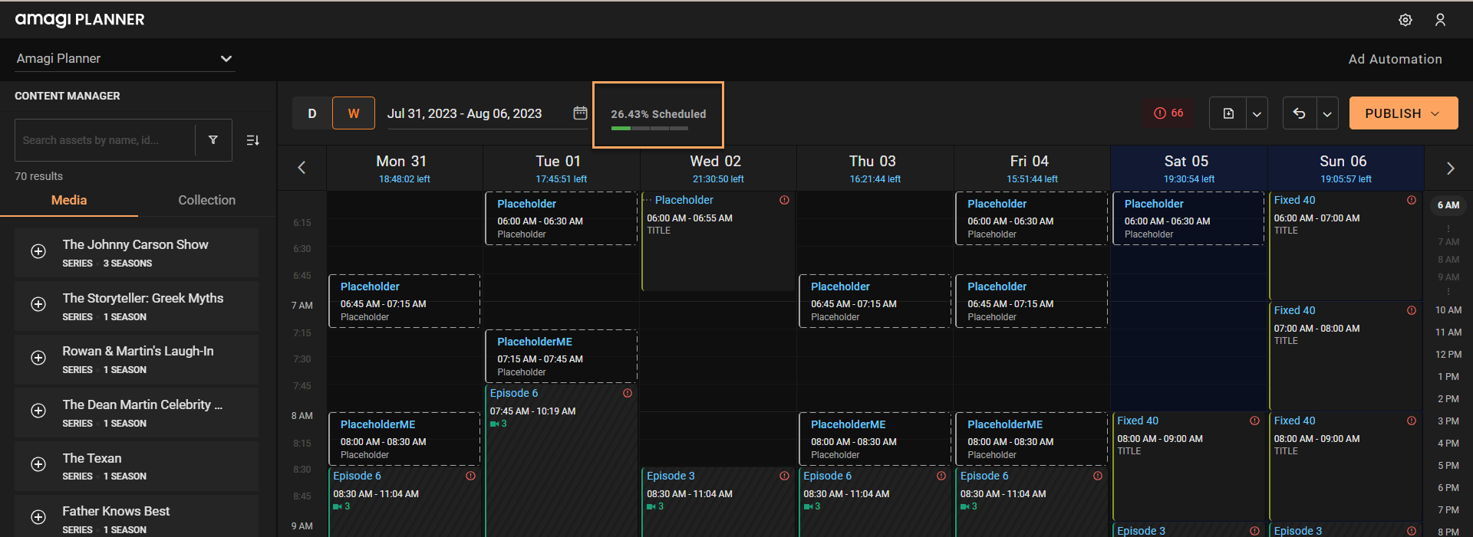Open the user profile icon
Viewport: 1473px width, 537px height.
1440,20
